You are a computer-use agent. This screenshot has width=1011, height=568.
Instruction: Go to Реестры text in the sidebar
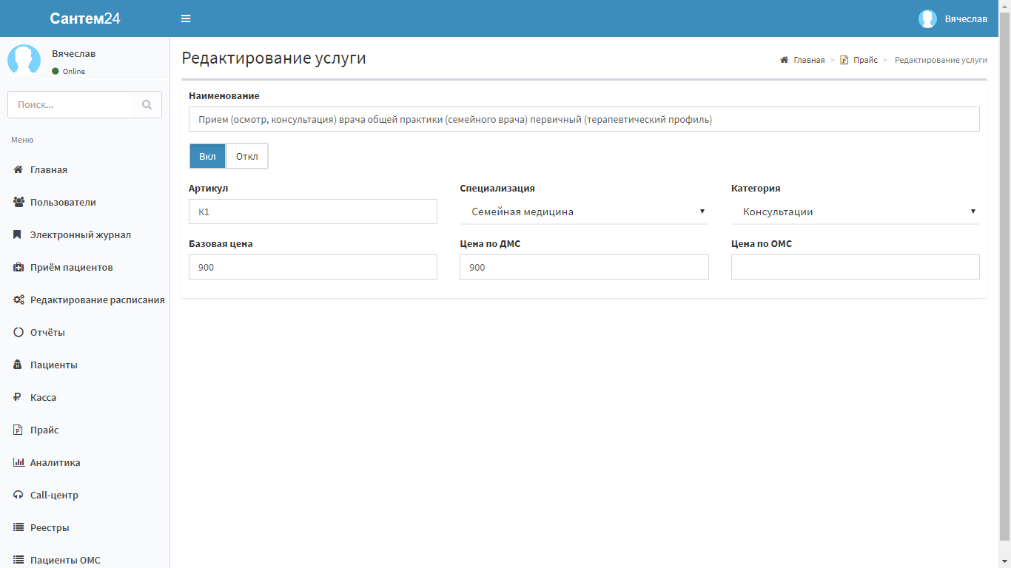(x=50, y=527)
